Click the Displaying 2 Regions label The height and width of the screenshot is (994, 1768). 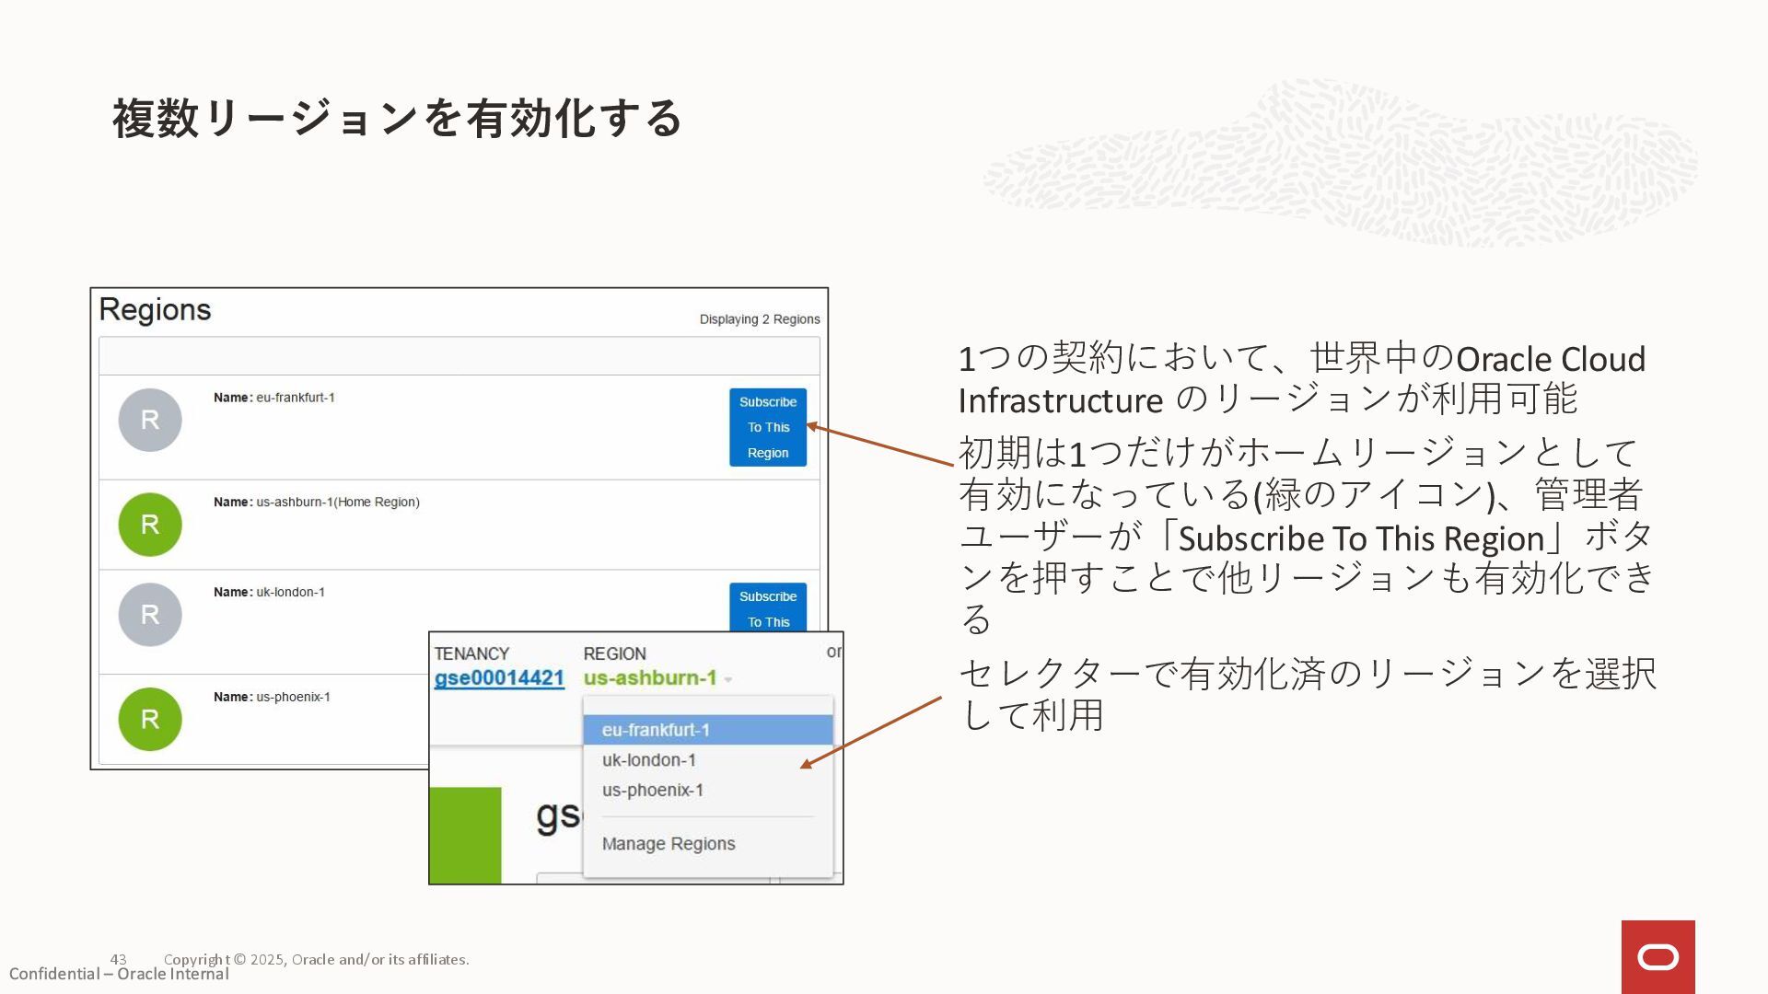pyautogui.click(x=759, y=319)
